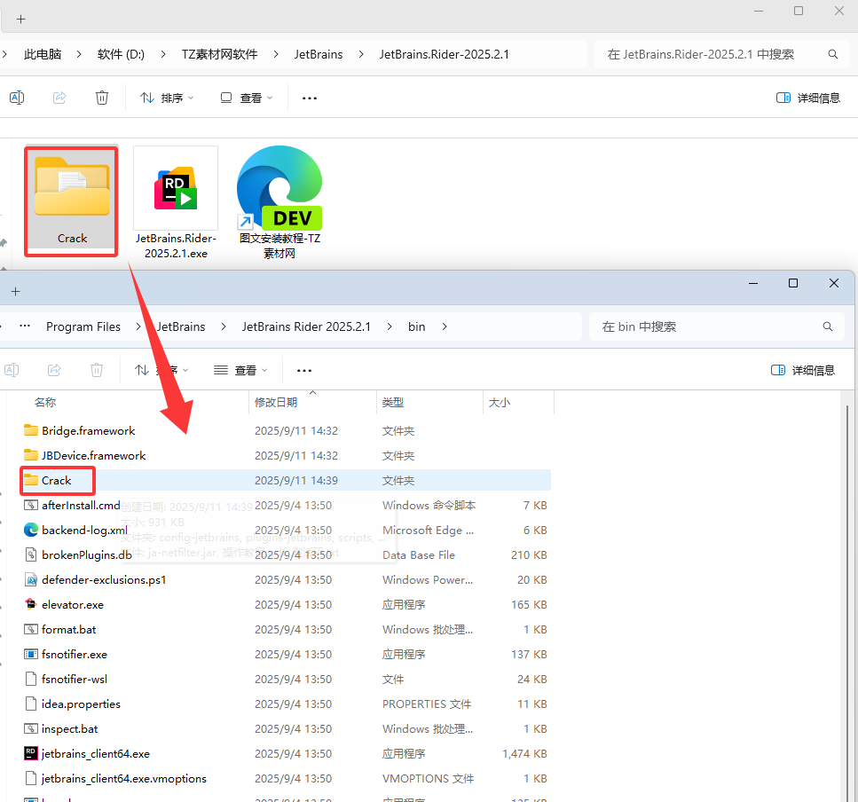Minimize the bin Explorer window
This screenshot has width=858, height=802.
pyautogui.click(x=753, y=283)
